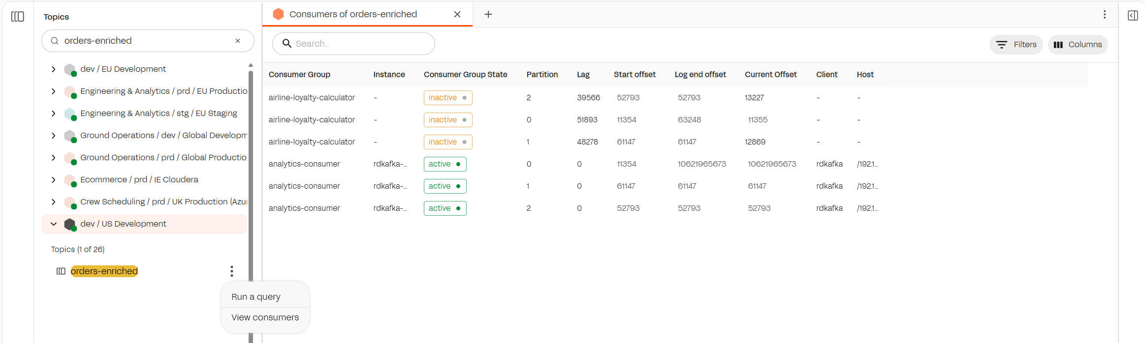The width and height of the screenshot is (1145, 343).
Task: Open three-dot menu for orders-enriched topic
Action: (x=232, y=271)
